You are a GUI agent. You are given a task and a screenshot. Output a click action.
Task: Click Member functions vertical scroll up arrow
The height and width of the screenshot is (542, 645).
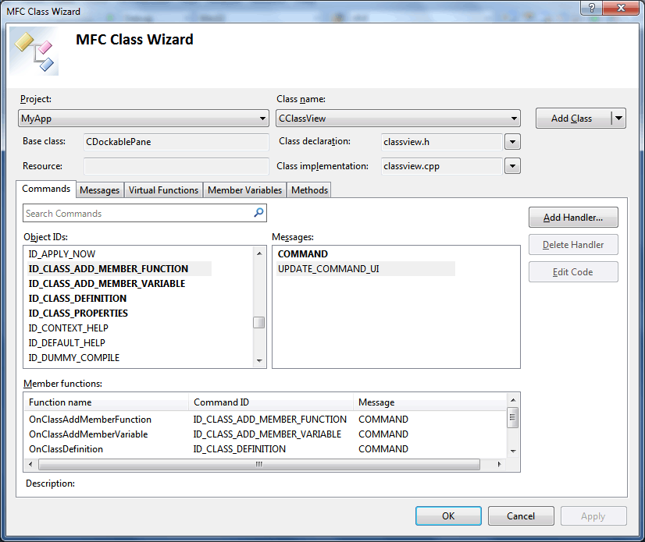point(513,400)
